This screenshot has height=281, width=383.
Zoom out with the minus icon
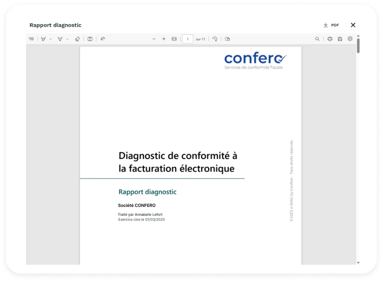(154, 39)
